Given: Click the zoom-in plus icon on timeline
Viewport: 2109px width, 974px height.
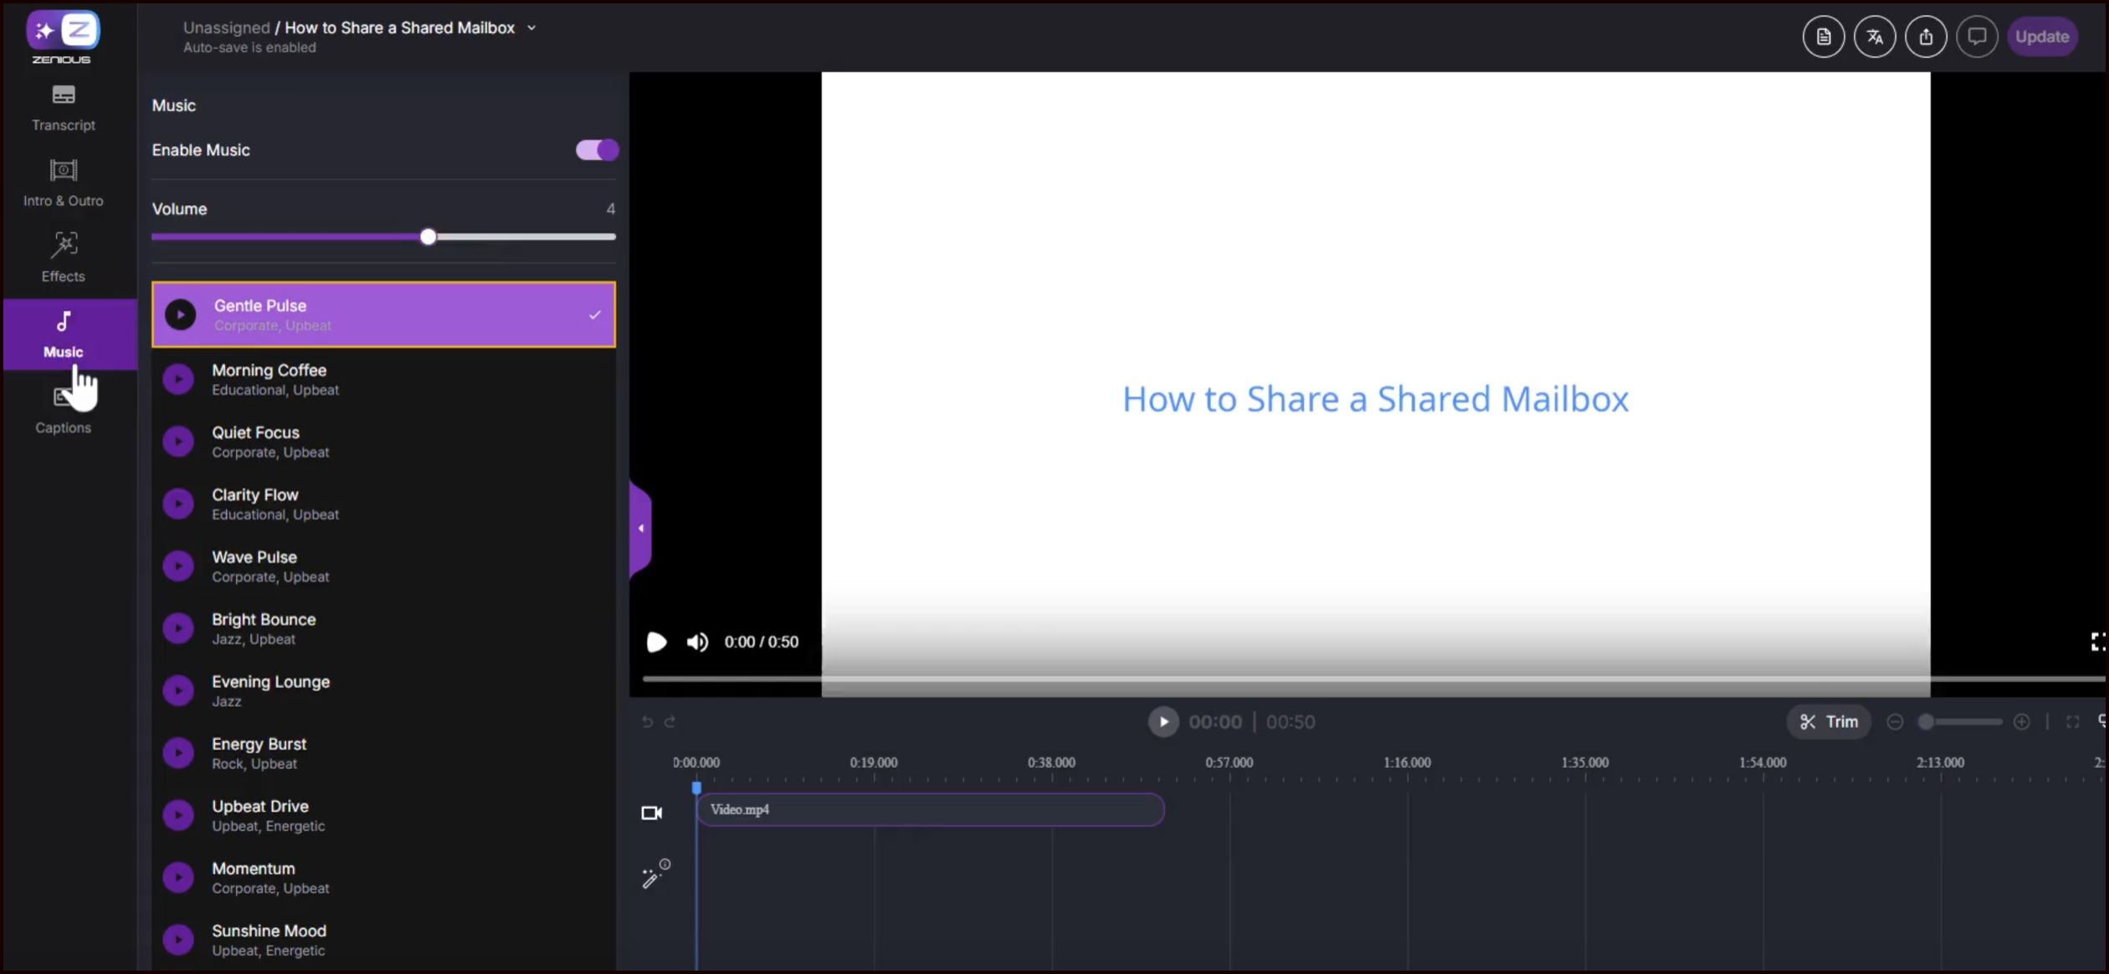Looking at the screenshot, I should point(2021,722).
